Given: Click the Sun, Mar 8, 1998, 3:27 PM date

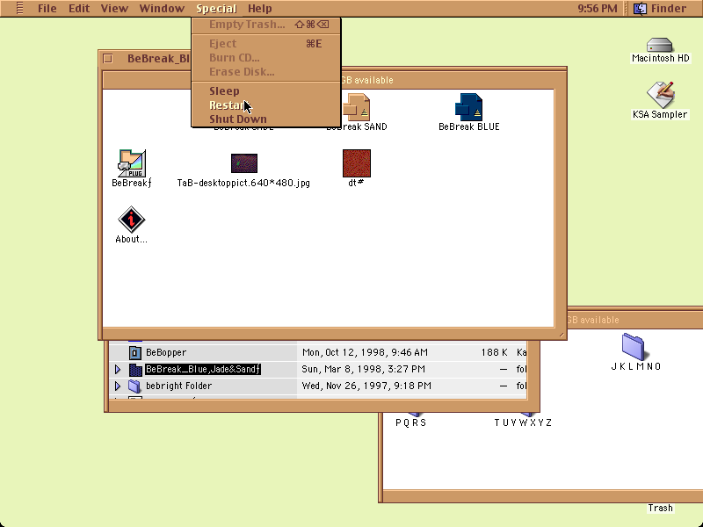Looking at the screenshot, I should 363,369.
